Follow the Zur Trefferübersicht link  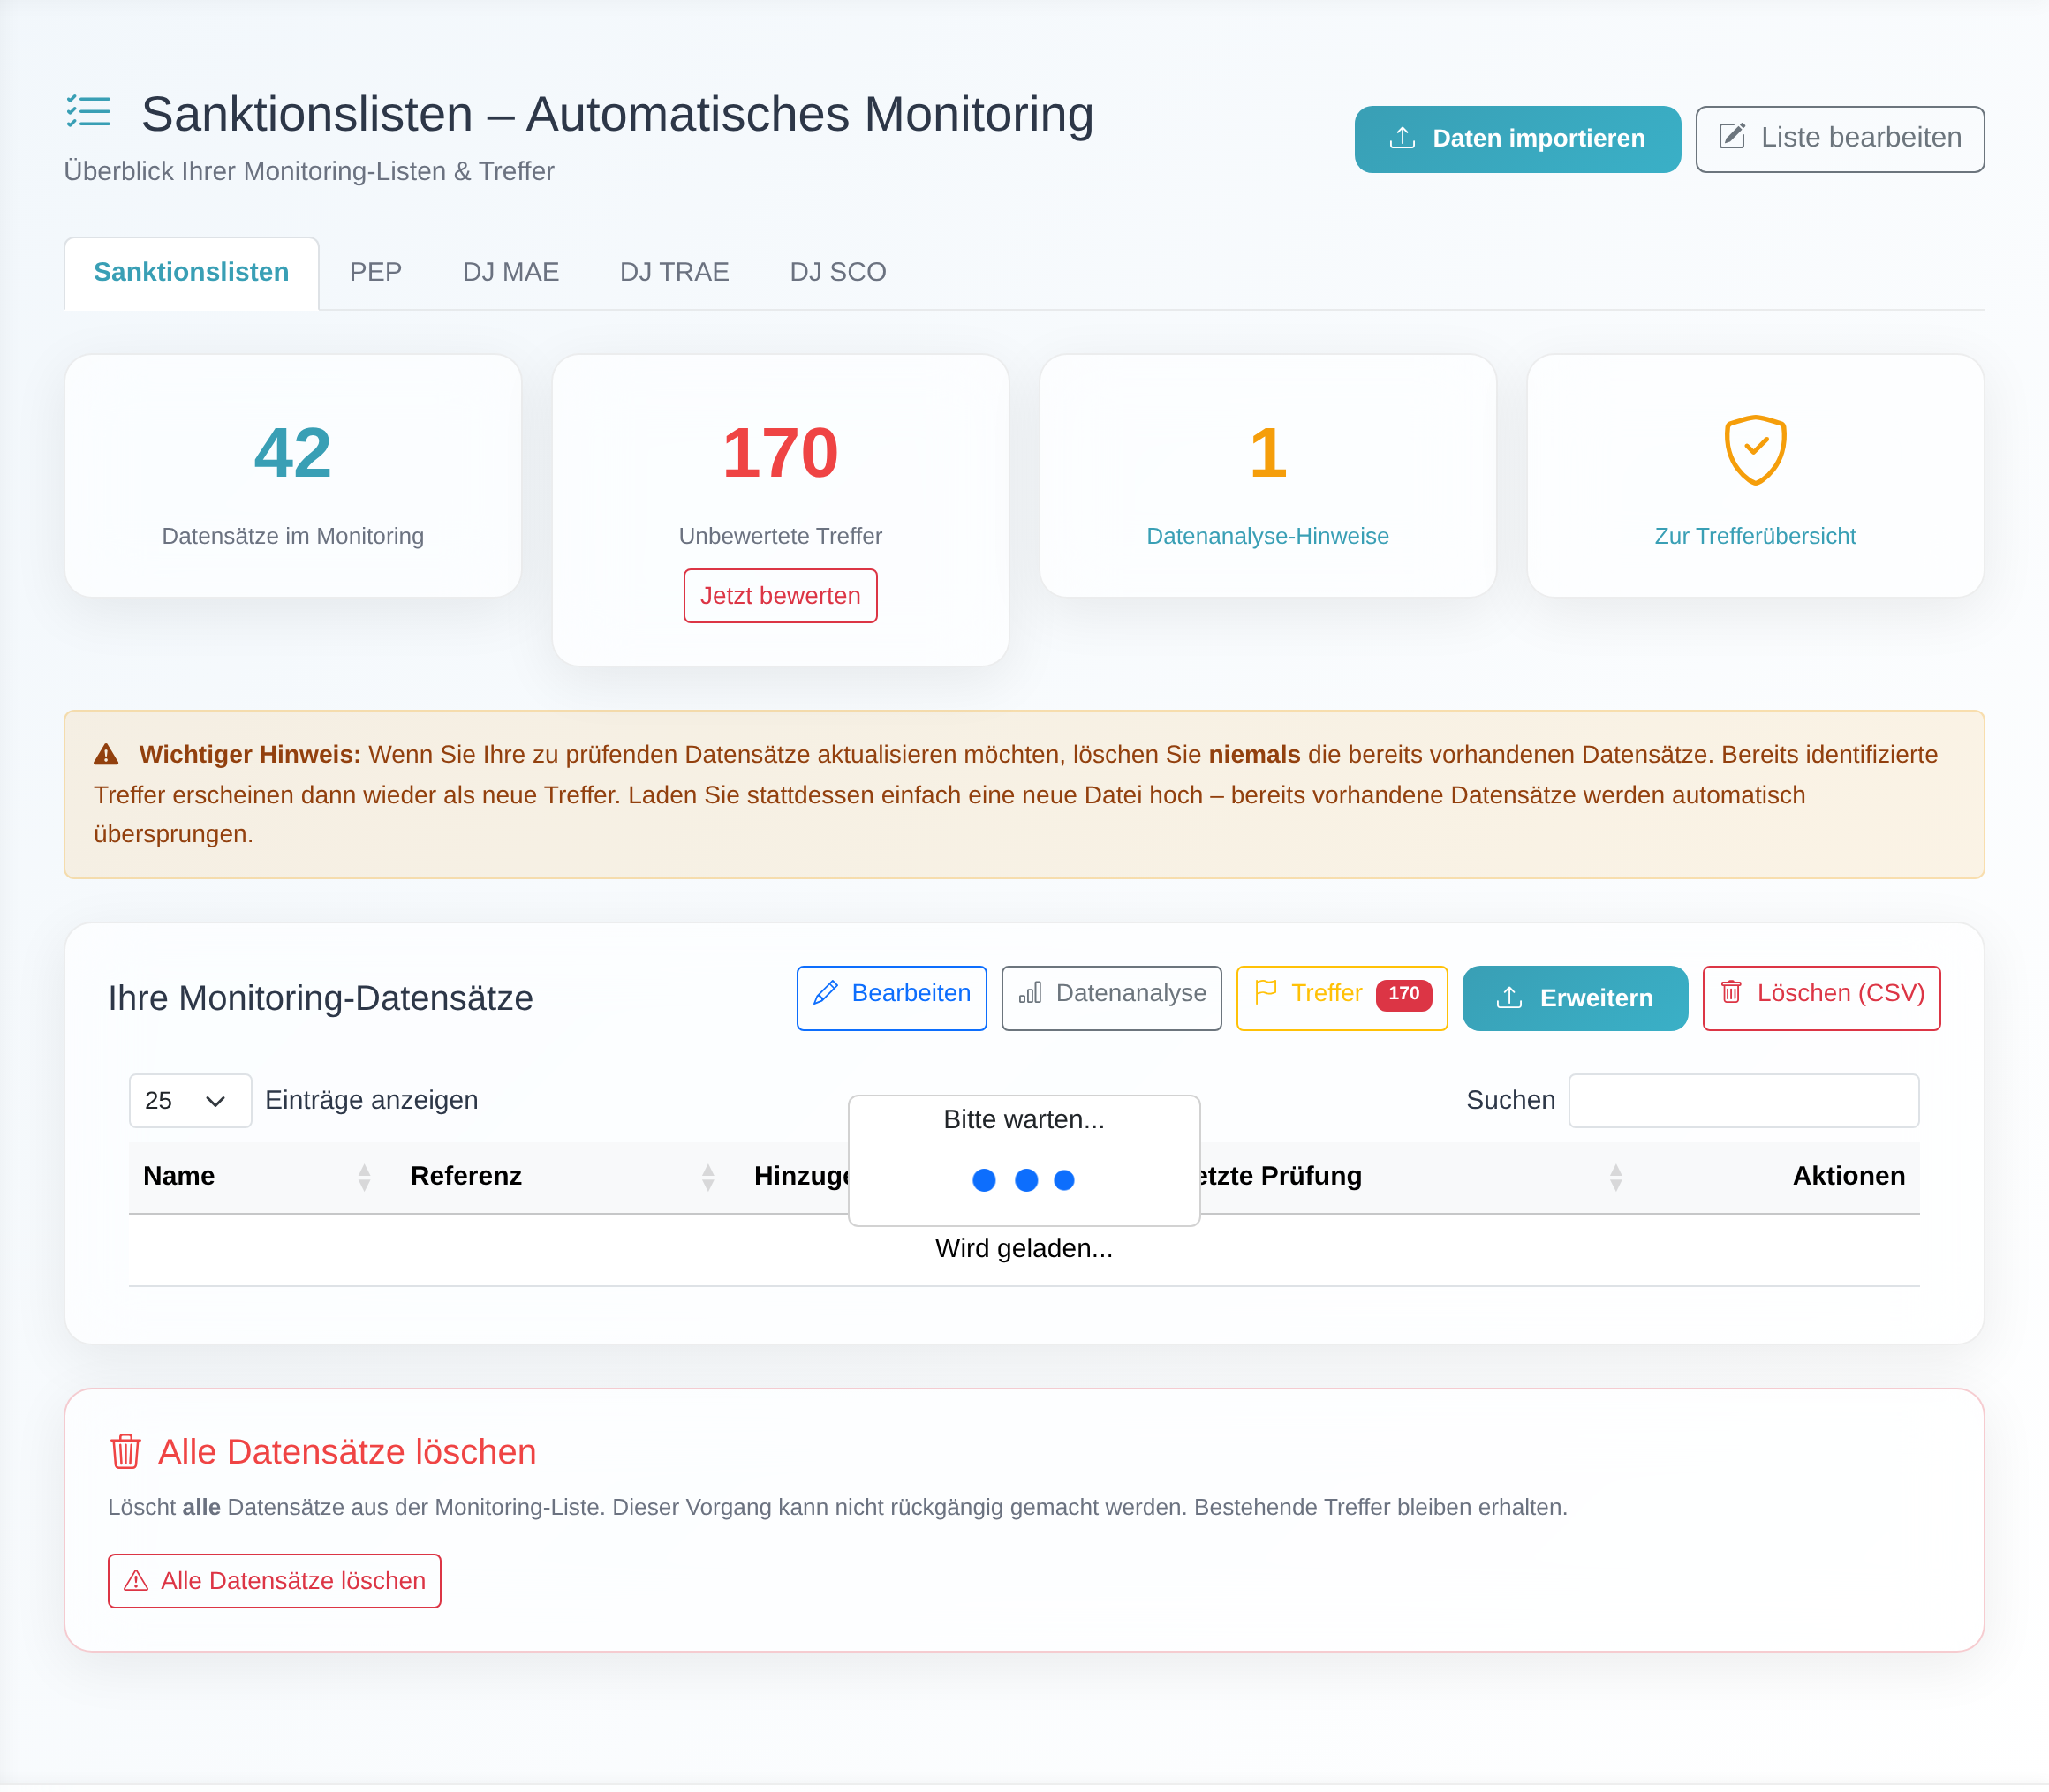point(1755,536)
